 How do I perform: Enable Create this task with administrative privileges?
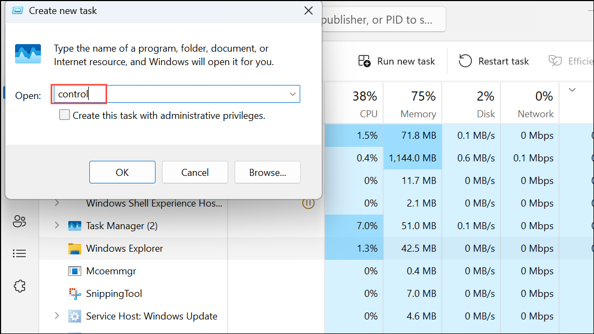point(65,115)
